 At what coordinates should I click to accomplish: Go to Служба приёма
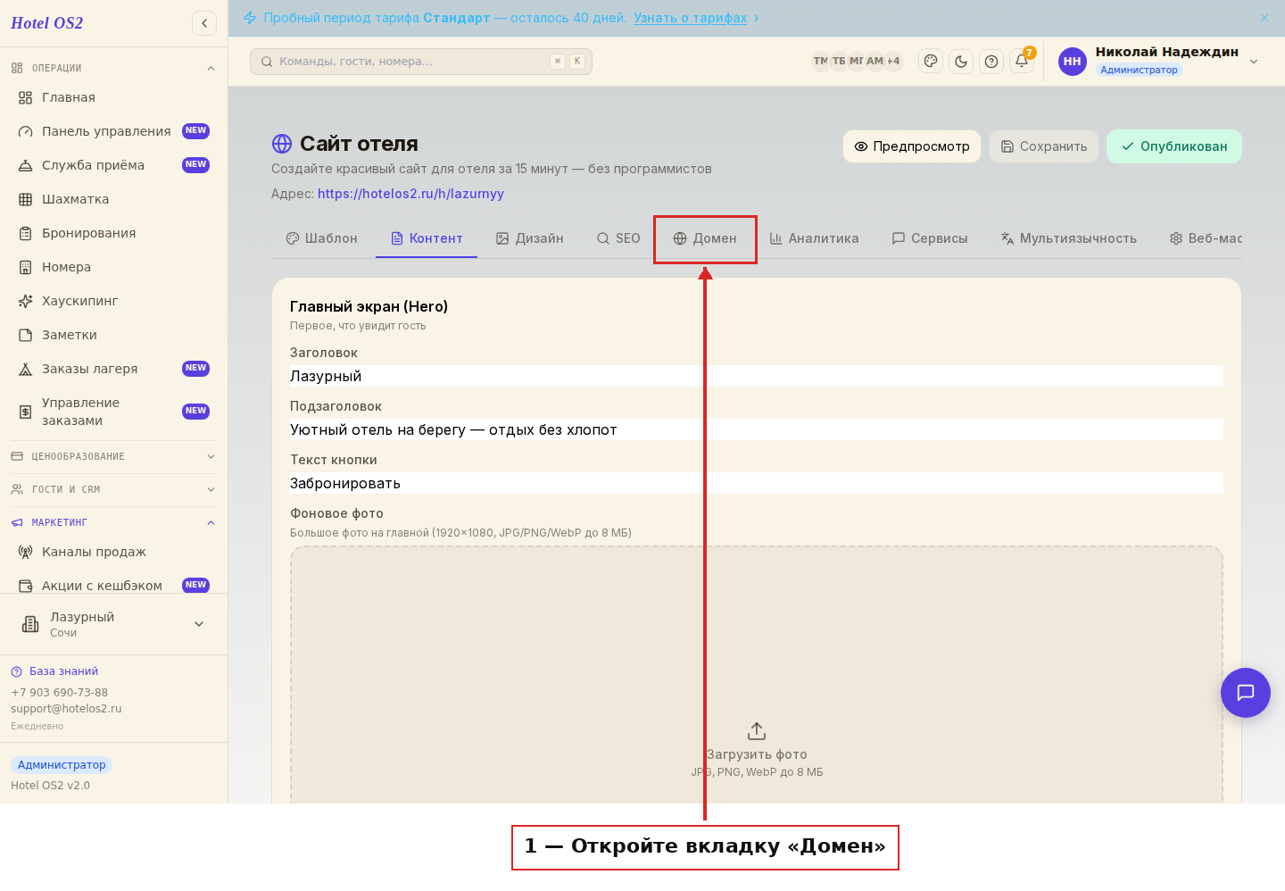tap(113, 165)
